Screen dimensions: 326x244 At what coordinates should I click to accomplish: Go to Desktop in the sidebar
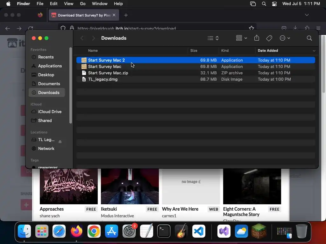pyautogui.click(x=47, y=75)
